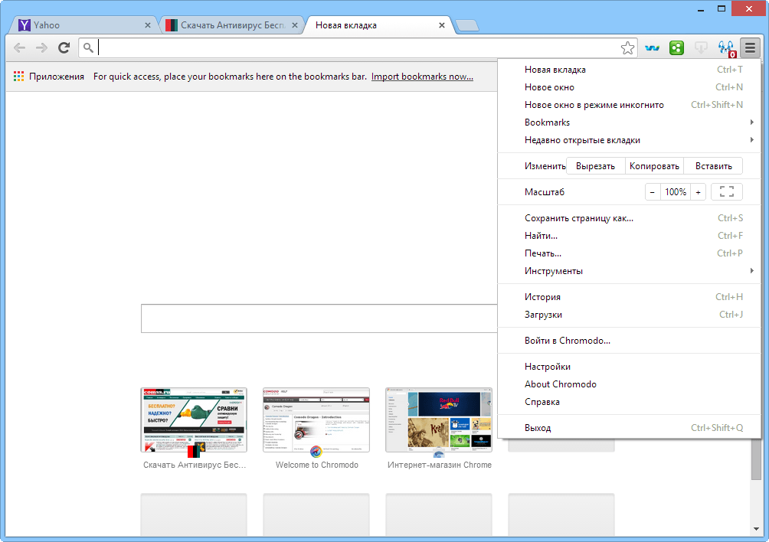Bookmark page with the star icon
The width and height of the screenshot is (769, 542).
(627, 48)
